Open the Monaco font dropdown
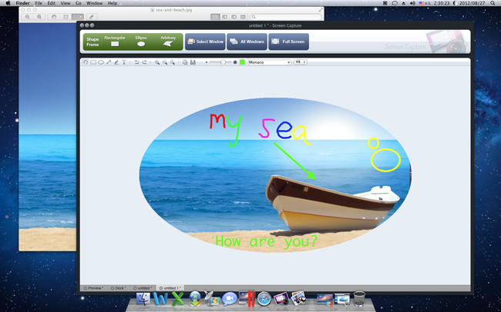Image resolution: width=501 pixels, height=312 pixels. (269, 62)
